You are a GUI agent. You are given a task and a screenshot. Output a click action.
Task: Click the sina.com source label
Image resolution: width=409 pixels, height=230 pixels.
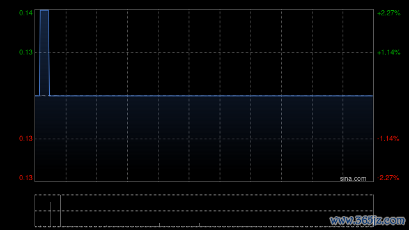(x=353, y=179)
